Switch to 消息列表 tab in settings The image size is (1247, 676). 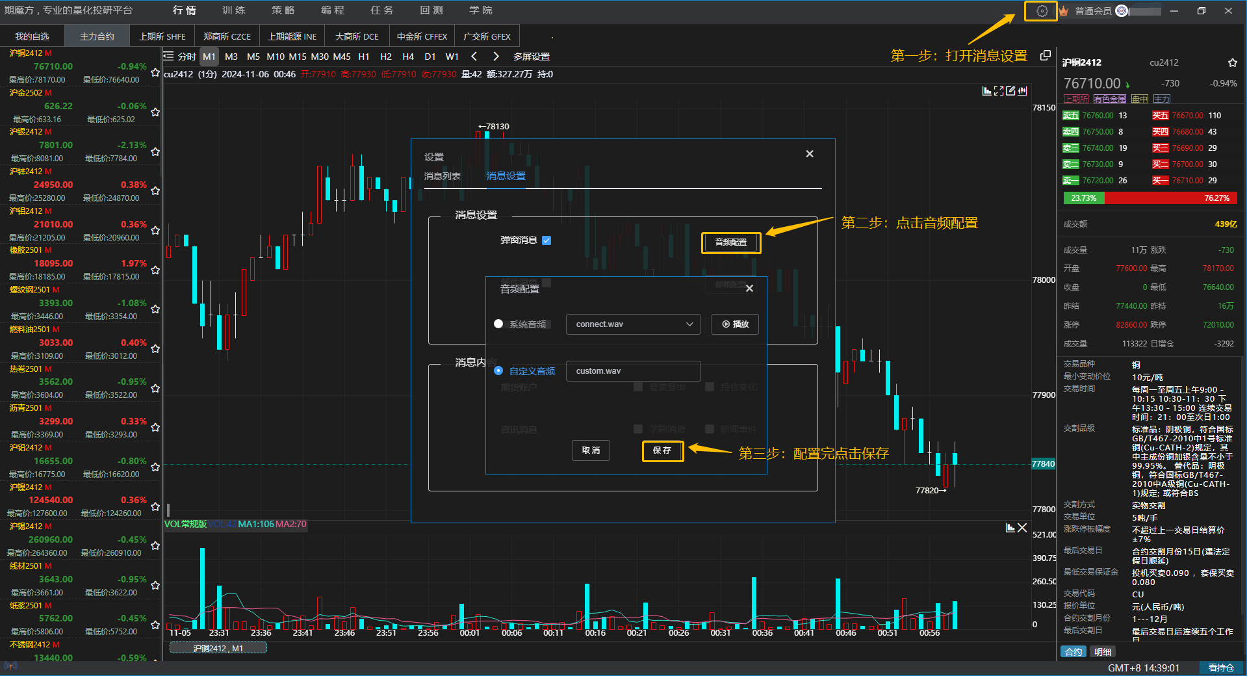(x=443, y=176)
